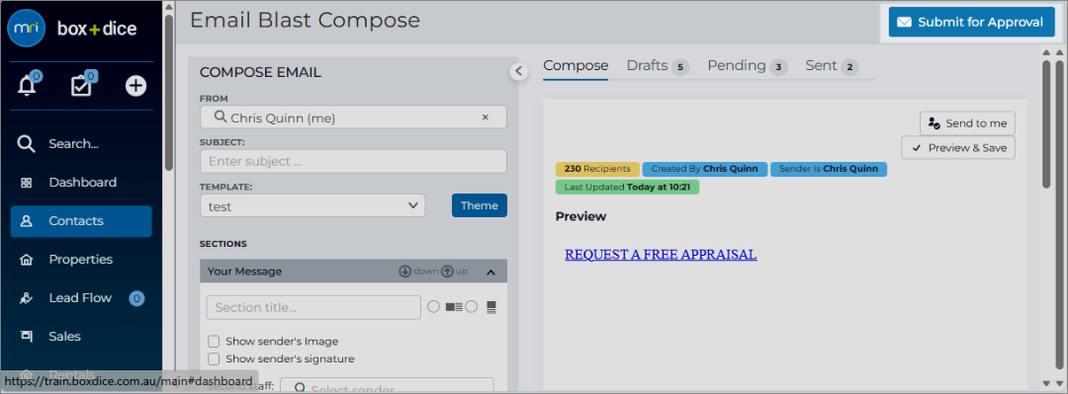Switch to the Pending tab

[x=737, y=66]
